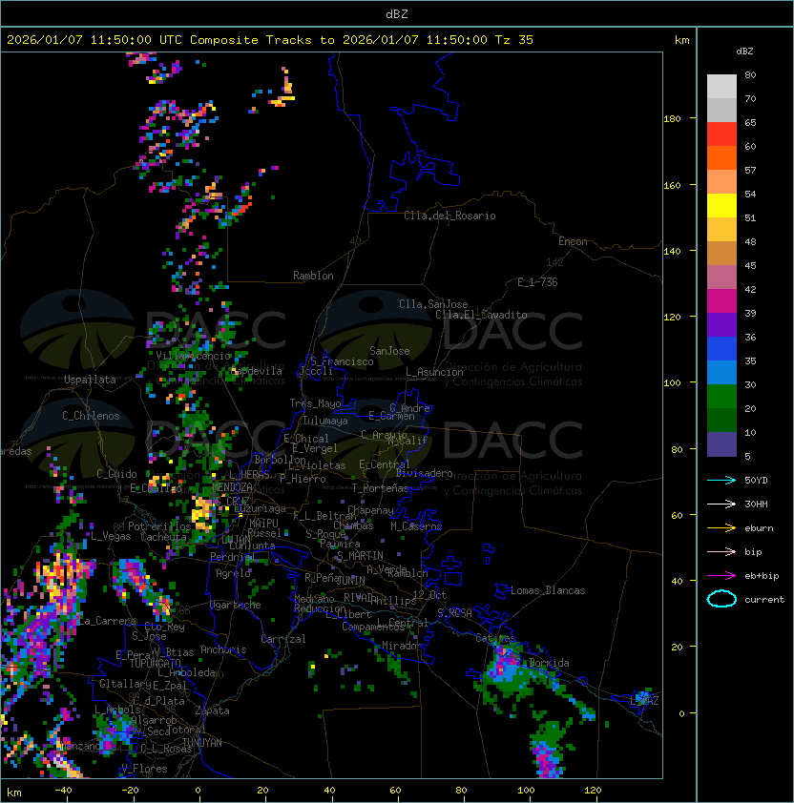
Task: Click the 'current' legend label
Action: (764, 600)
